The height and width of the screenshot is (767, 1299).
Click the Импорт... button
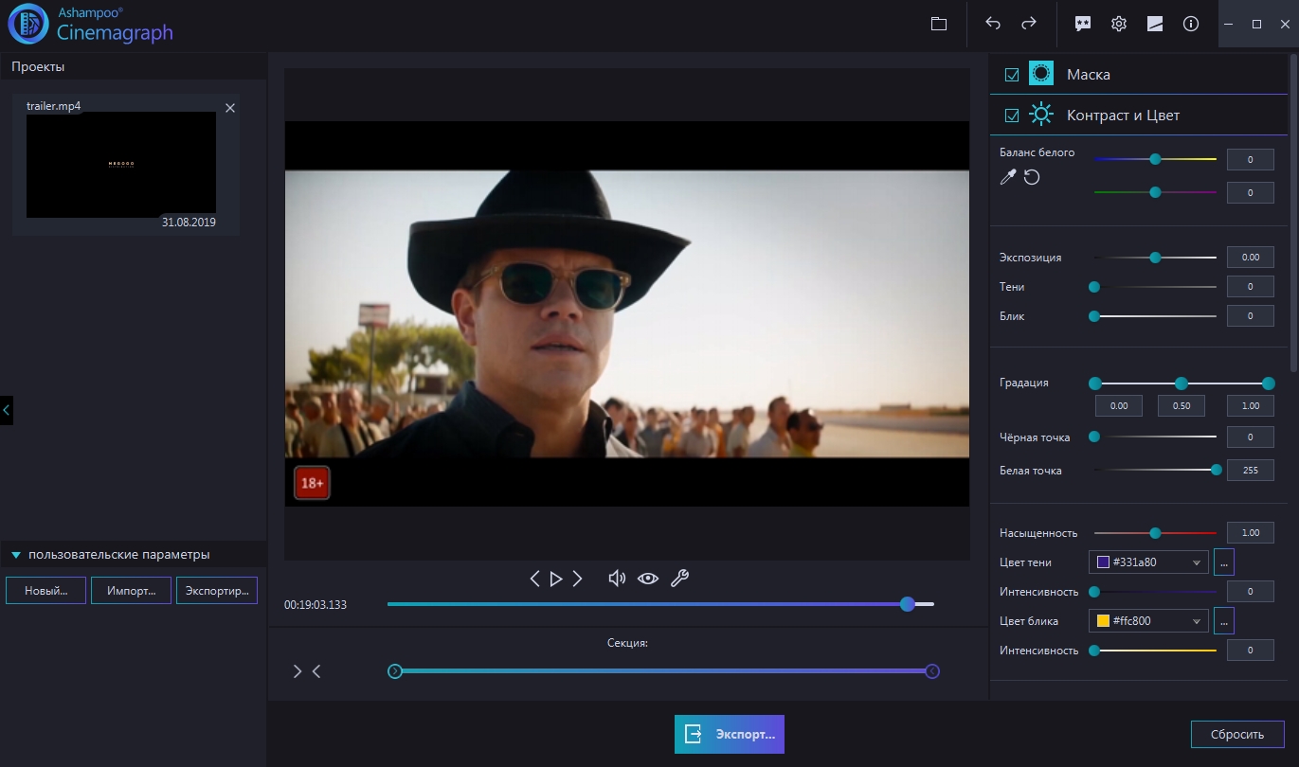coord(131,590)
